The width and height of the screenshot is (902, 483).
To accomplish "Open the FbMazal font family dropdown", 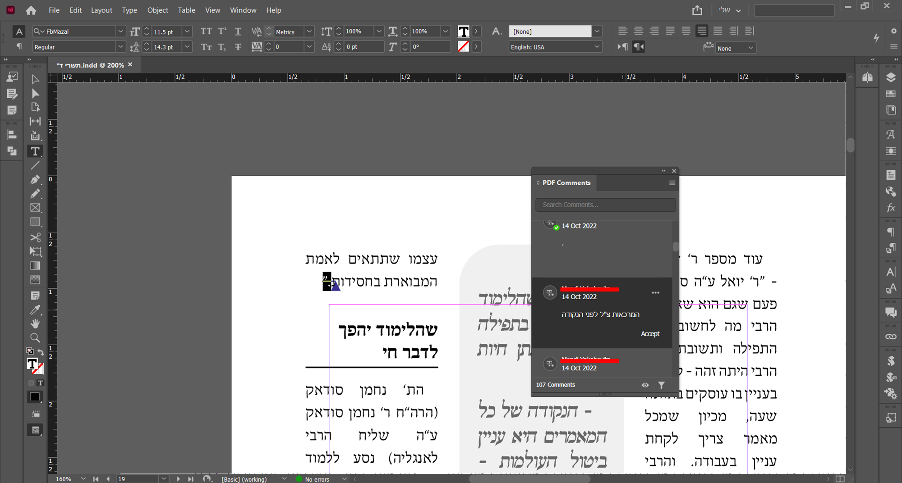I will (120, 32).
